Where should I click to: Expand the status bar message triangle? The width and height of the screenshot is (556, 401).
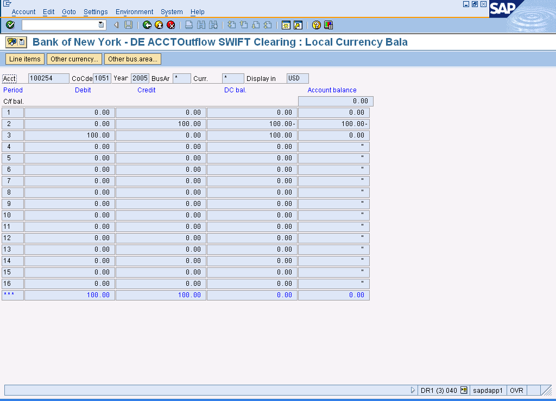(413, 390)
